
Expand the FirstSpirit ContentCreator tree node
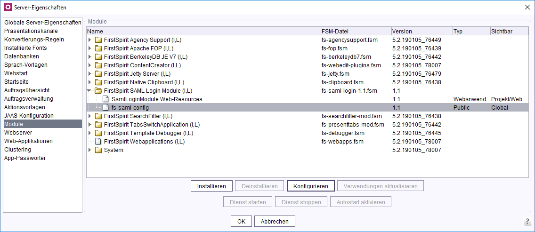click(x=90, y=65)
